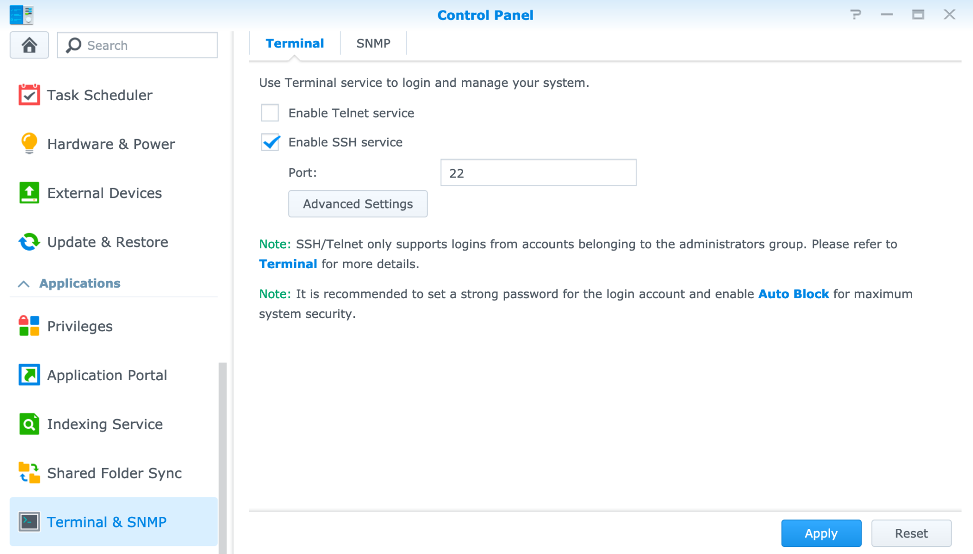The height and width of the screenshot is (554, 973).
Task: Follow the Auto Block link
Action: tap(793, 294)
